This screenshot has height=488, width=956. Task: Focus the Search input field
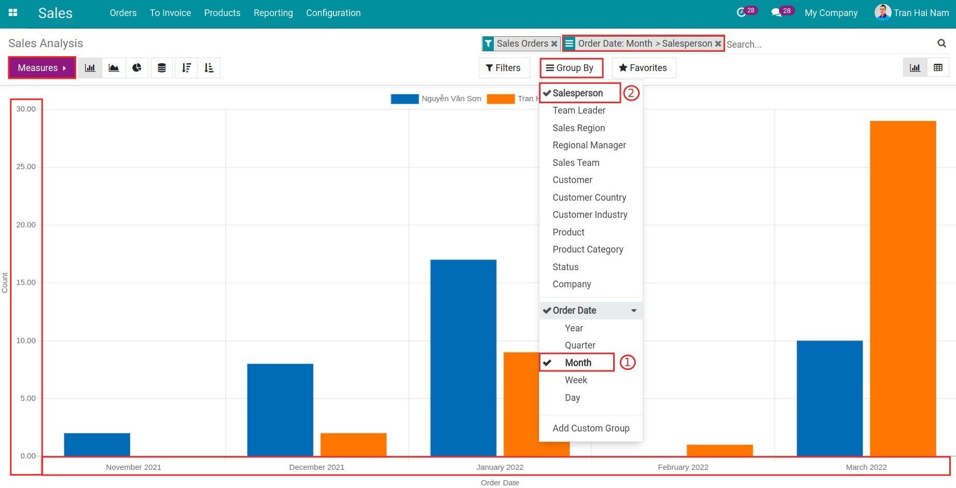[829, 44]
